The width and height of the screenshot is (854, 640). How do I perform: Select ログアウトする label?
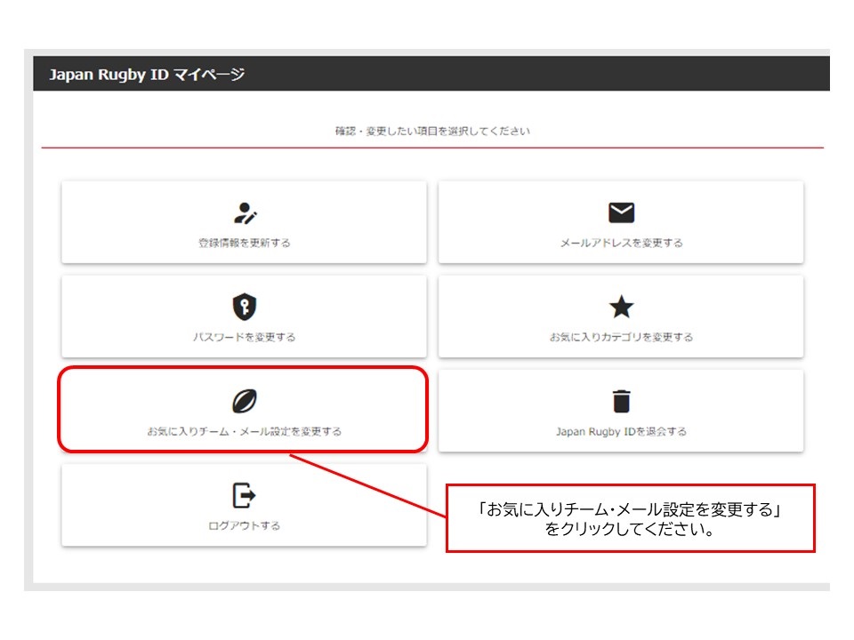tap(244, 525)
